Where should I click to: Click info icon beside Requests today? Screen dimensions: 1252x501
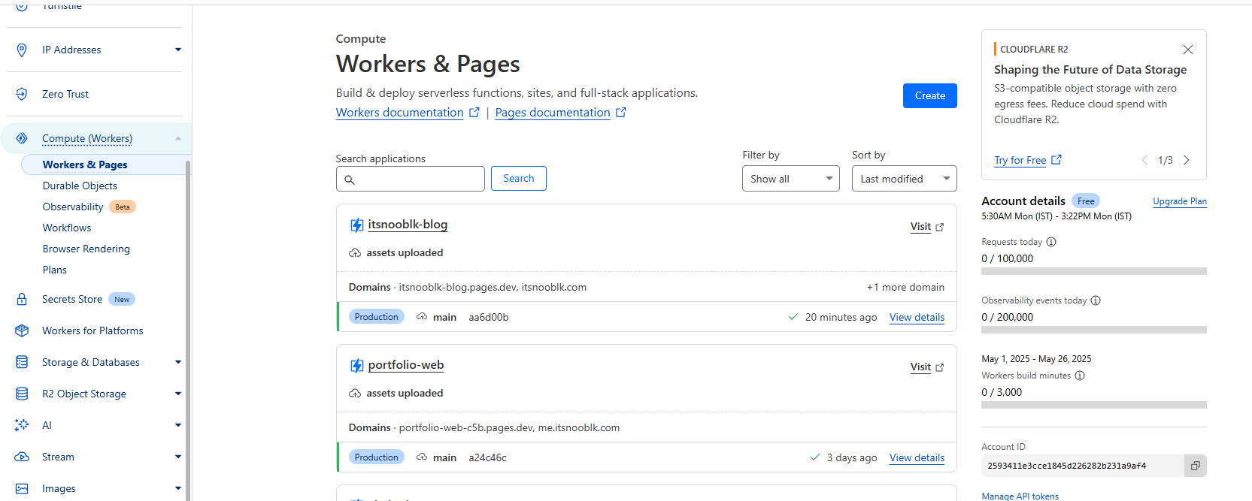coord(1051,242)
